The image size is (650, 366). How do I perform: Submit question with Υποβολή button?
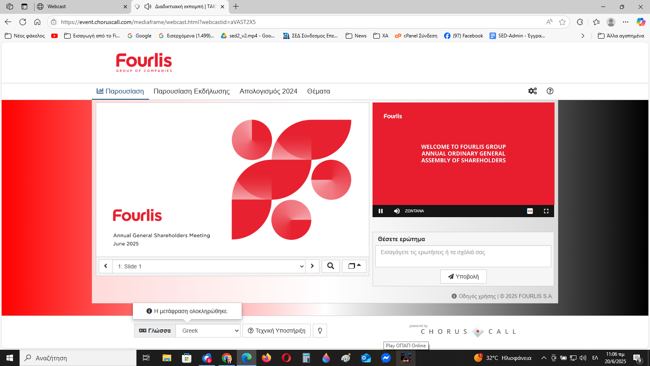(x=464, y=277)
